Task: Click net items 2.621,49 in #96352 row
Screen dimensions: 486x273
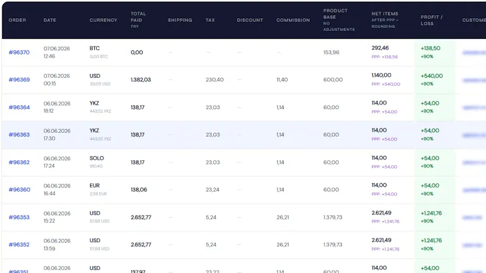Action: tap(382, 240)
